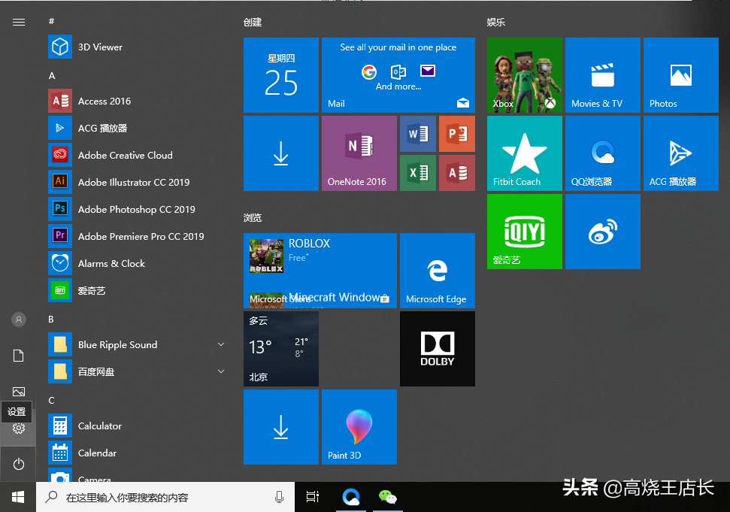
Task: Launch Access 2016 from app list
Action: (x=135, y=101)
